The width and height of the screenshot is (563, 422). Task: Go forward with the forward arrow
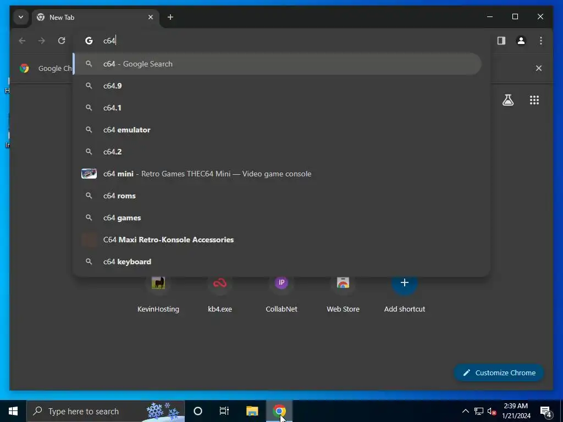point(42,41)
